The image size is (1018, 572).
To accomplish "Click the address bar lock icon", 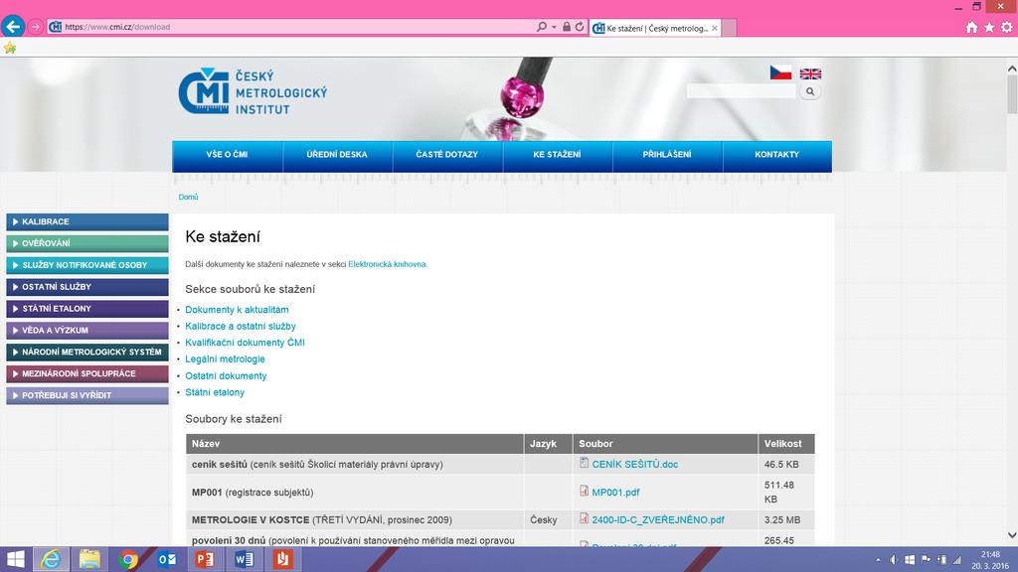I will click(x=567, y=27).
